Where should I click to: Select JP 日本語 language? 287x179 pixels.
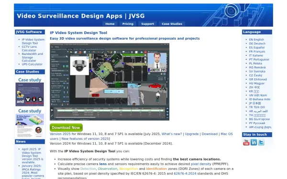click(x=255, y=103)
